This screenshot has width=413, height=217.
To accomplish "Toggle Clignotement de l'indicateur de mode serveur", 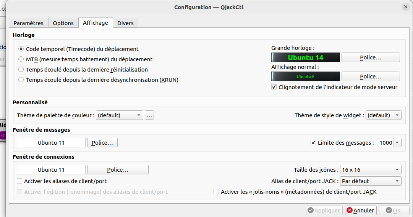I will pyautogui.click(x=274, y=87).
